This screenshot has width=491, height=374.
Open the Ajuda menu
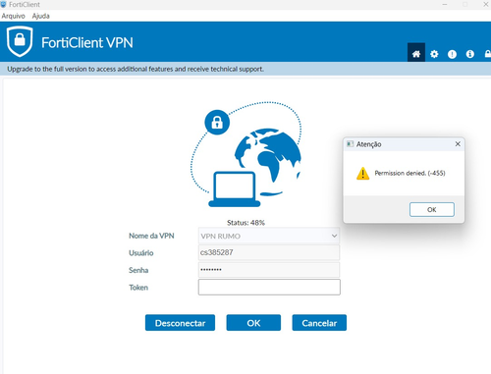[x=40, y=16]
